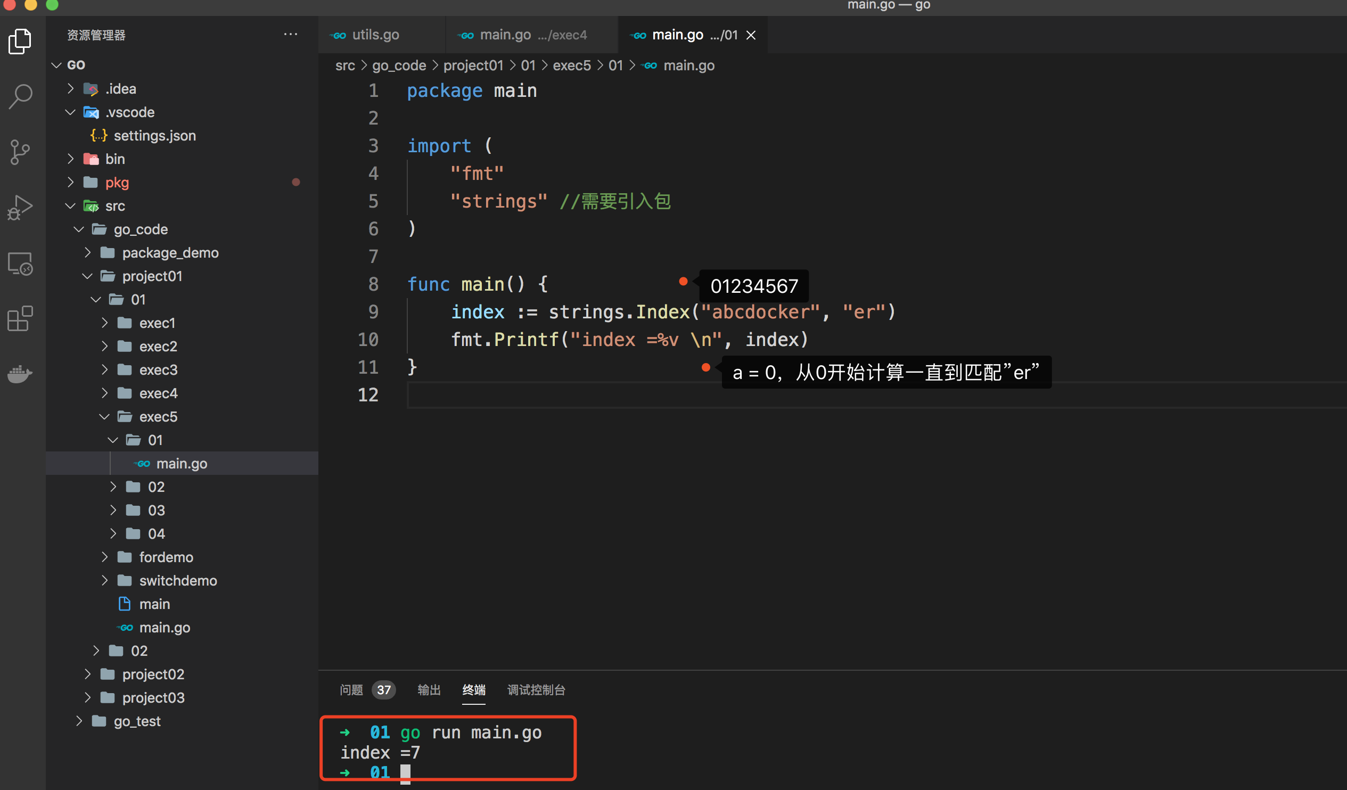Image resolution: width=1347 pixels, height=790 pixels.
Task: Expand the pkg folder
Action: 117,182
